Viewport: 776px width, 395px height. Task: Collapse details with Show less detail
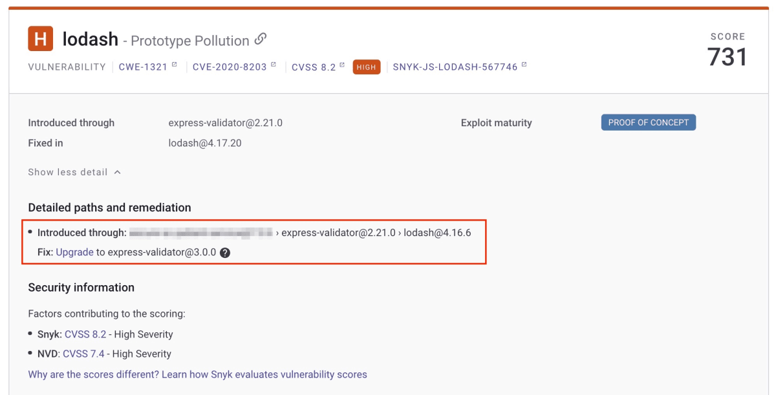point(68,172)
